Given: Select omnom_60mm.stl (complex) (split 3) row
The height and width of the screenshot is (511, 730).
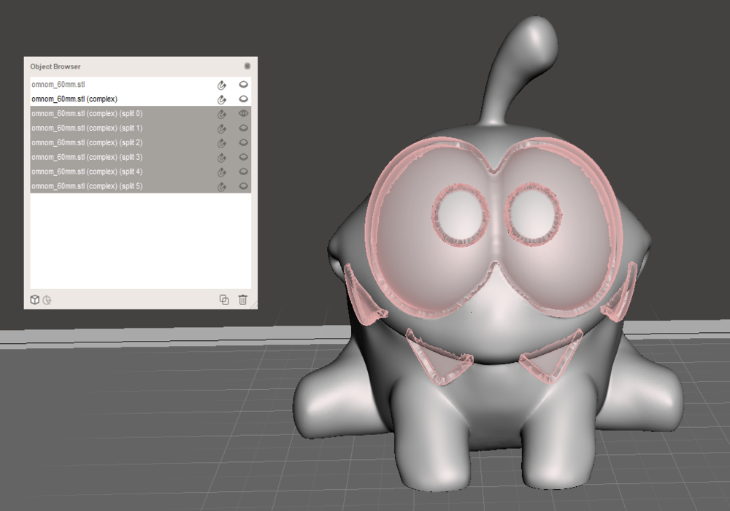Looking at the screenshot, I should pos(141,157).
